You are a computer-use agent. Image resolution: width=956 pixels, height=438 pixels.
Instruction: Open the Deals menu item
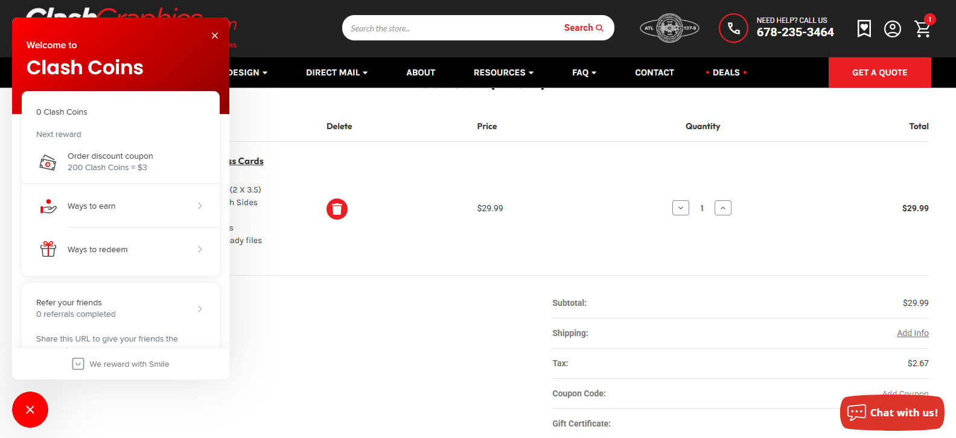point(726,72)
